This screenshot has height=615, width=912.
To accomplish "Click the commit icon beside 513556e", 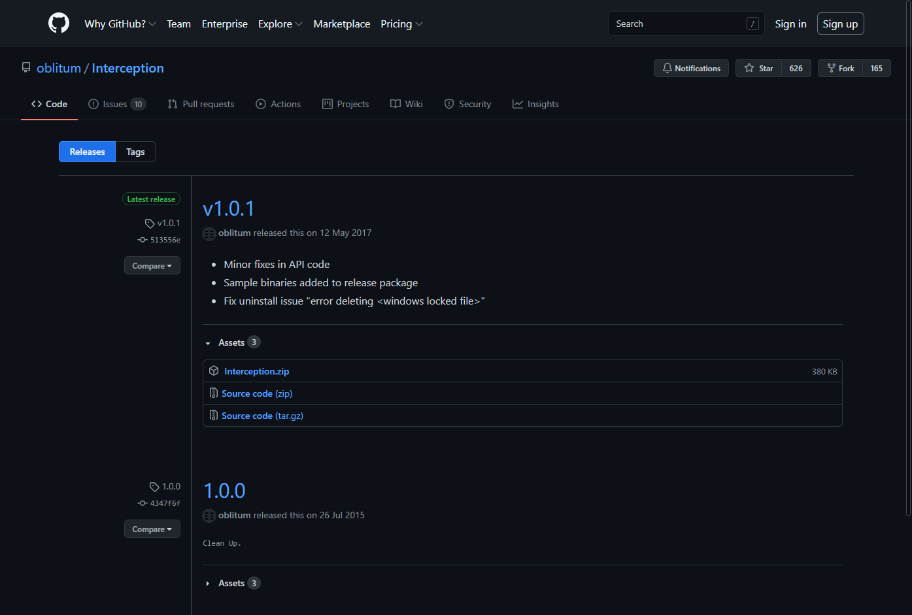I will [143, 240].
